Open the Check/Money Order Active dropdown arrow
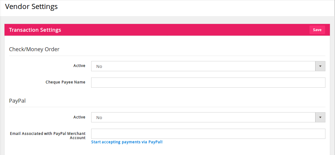This screenshot has height=155, width=335. (320, 66)
